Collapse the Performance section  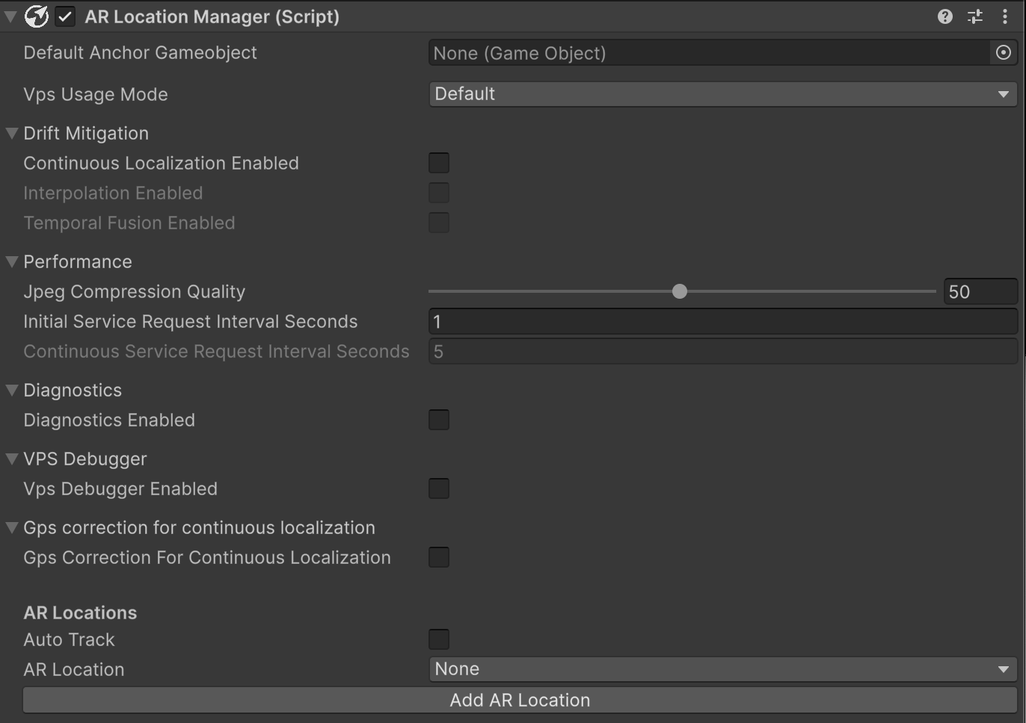[x=11, y=261]
